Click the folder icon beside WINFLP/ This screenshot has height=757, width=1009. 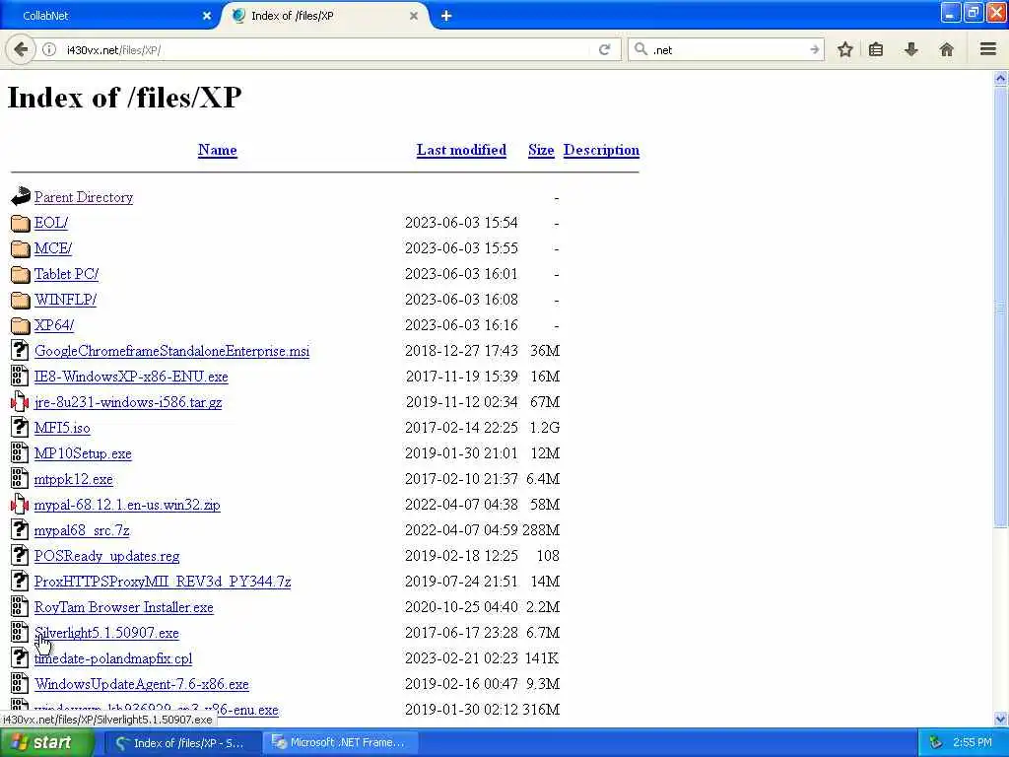[x=21, y=300]
